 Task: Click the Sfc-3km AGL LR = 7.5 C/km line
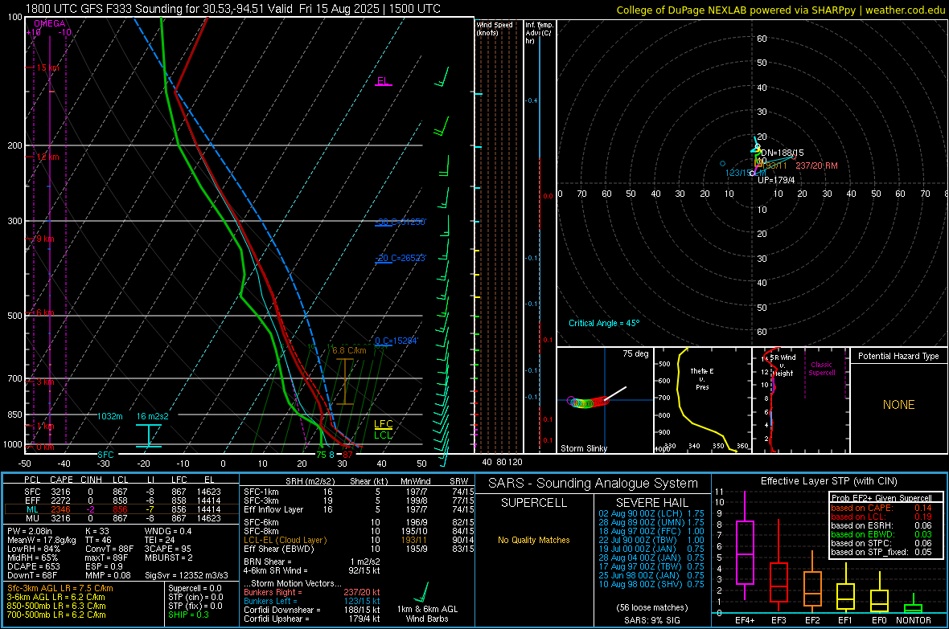point(60,588)
